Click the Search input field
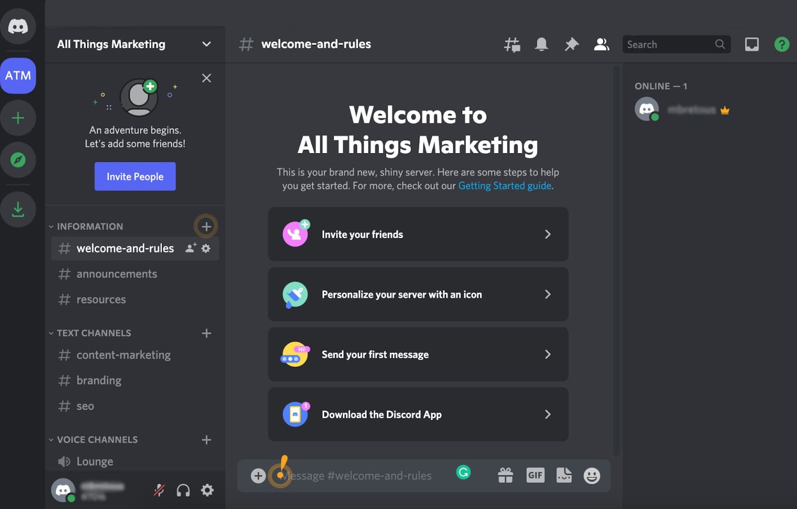The height and width of the screenshot is (509, 797). coord(668,45)
